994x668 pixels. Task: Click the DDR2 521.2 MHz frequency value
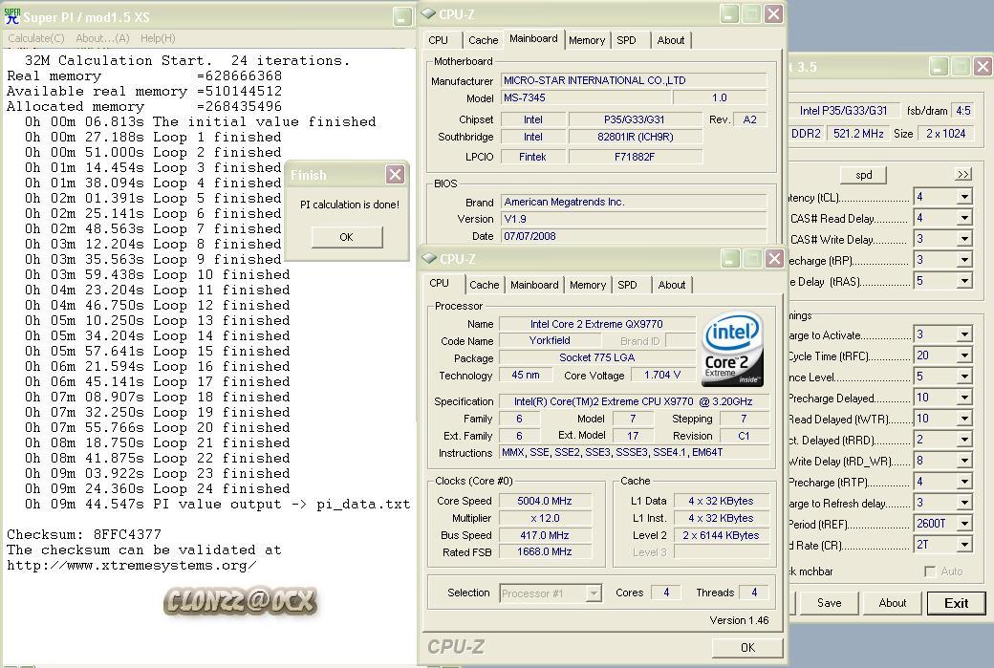point(858,134)
